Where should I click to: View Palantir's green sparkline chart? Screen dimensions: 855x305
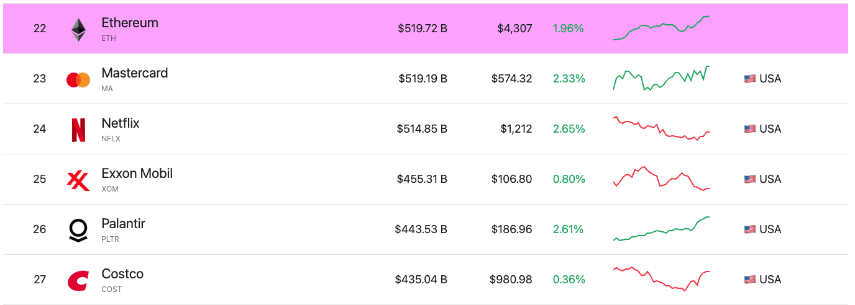(x=661, y=229)
